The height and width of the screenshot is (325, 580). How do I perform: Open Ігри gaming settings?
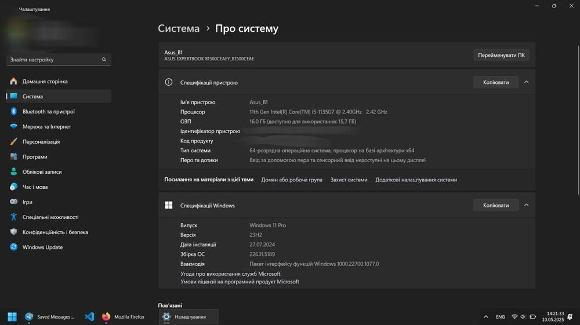[x=27, y=202]
